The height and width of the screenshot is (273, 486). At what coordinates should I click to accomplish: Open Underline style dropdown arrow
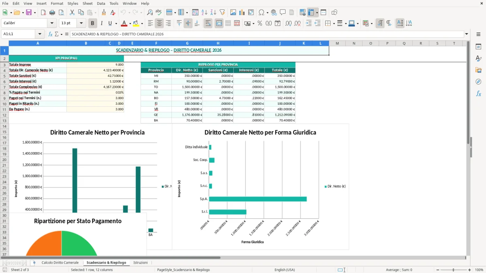click(116, 23)
